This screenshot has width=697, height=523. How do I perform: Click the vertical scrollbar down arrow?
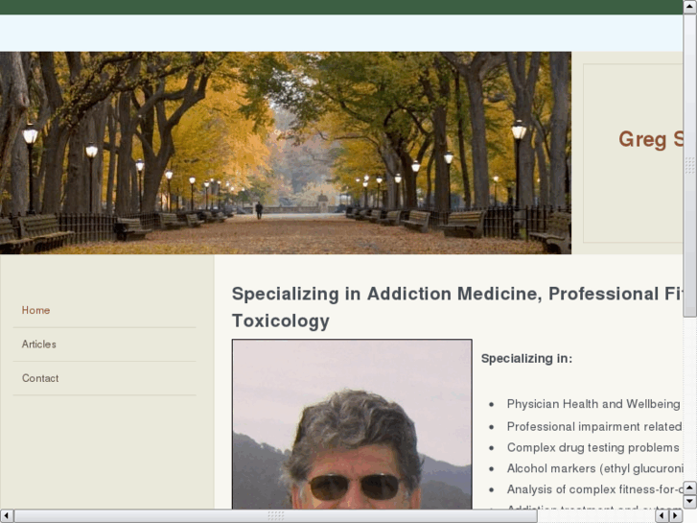point(690,501)
